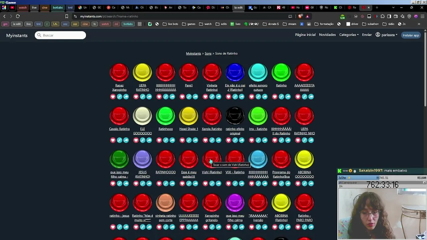Viewport: 427px width, 240px height.
Task: Expand the Categorias dropdown
Action: [x=349, y=35]
